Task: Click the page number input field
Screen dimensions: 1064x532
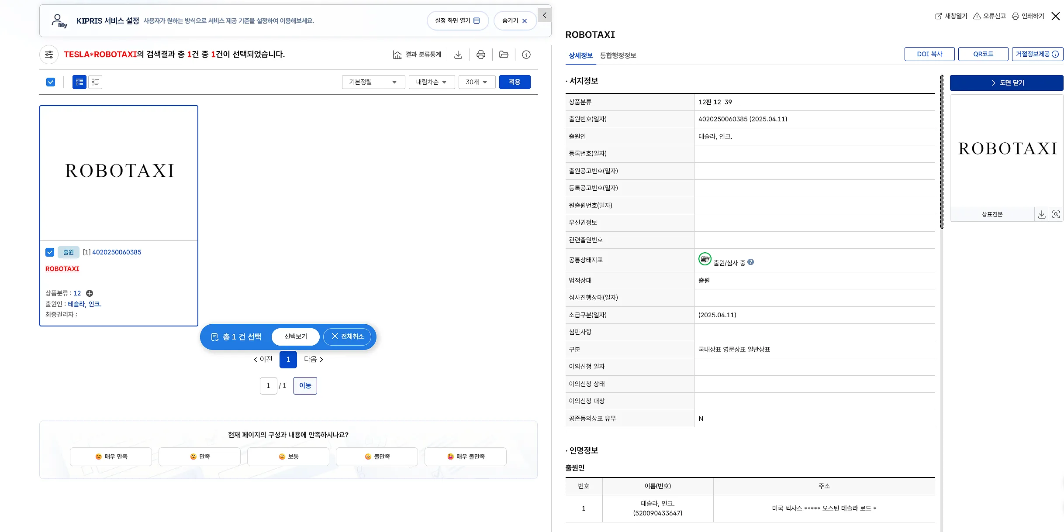Action: point(269,386)
